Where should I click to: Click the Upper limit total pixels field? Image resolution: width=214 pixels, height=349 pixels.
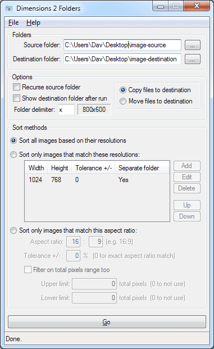[x=94, y=284]
